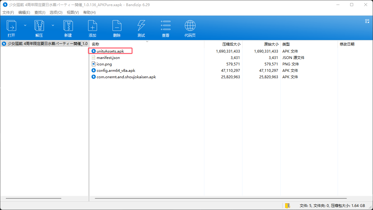
Task: Click the PNG 文件 type cell
Action: pos(291,64)
